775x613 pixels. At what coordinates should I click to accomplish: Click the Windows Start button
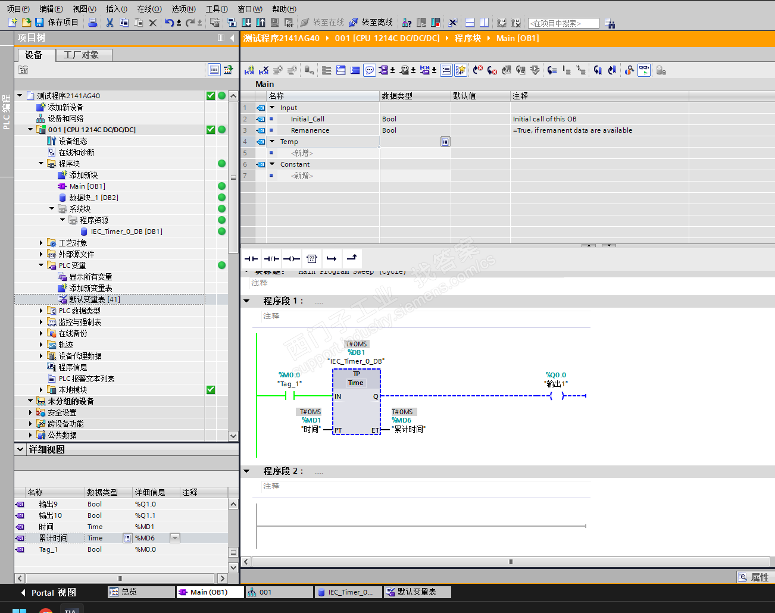pos(20,610)
